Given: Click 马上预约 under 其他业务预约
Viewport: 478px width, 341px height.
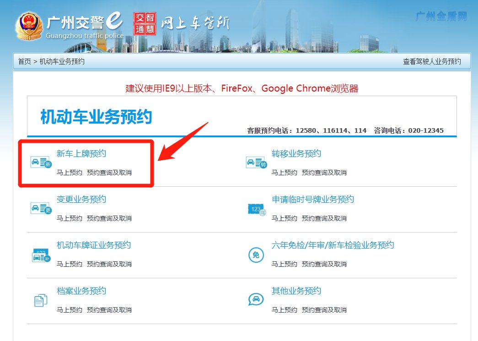Looking at the screenshot, I should (x=284, y=310).
